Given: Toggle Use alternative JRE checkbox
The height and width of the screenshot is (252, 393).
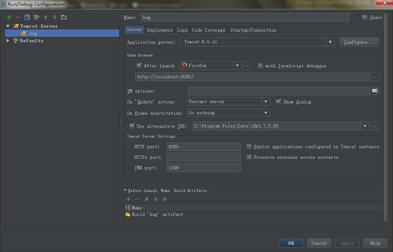Looking at the screenshot, I should (132, 126).
